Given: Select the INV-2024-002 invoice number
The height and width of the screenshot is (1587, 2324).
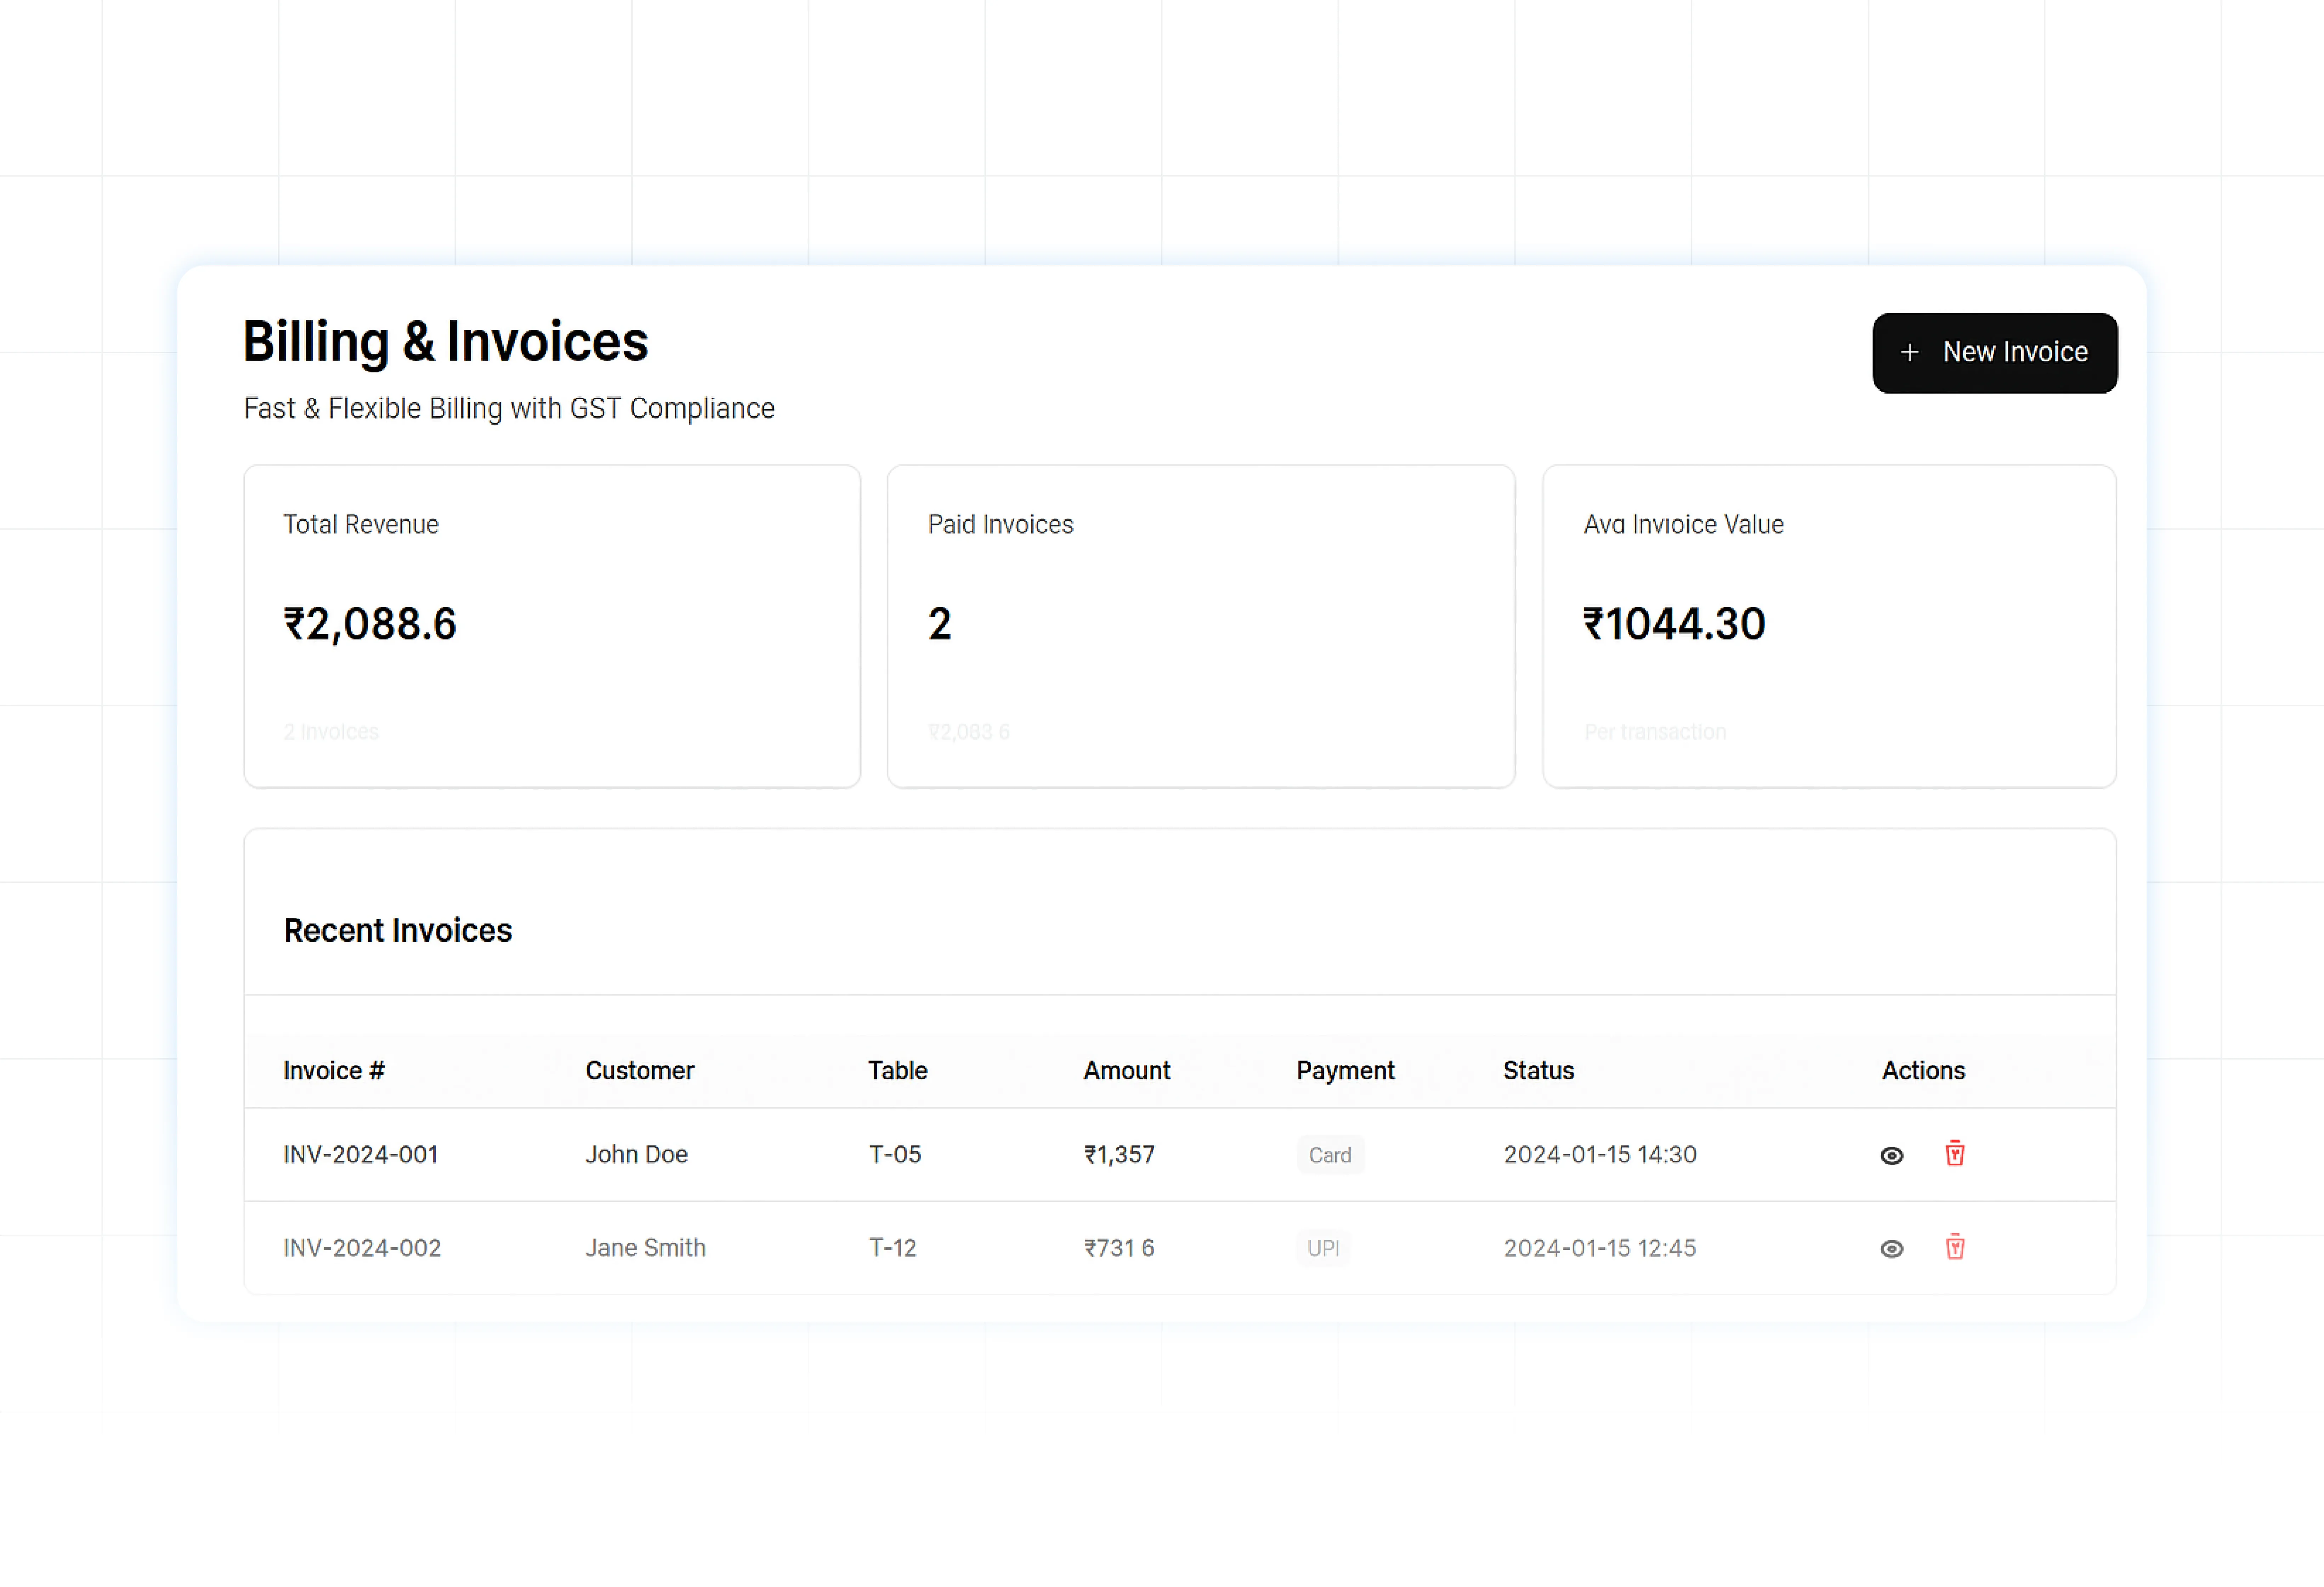Looking at the screenshot, I should pyautogui.click(x=362, y=1248).
